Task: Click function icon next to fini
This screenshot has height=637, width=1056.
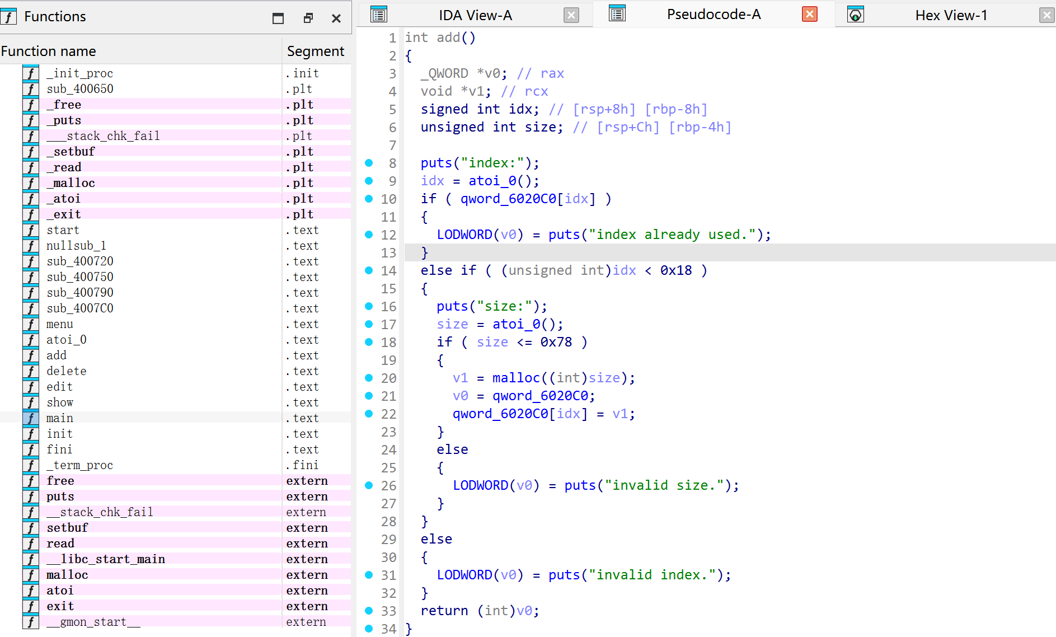Action: [31, 449]
